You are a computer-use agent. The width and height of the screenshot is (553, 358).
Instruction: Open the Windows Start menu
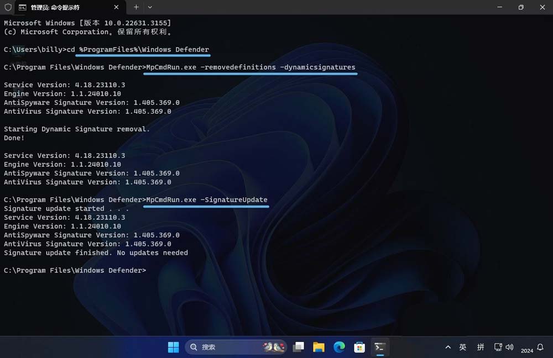173,347
